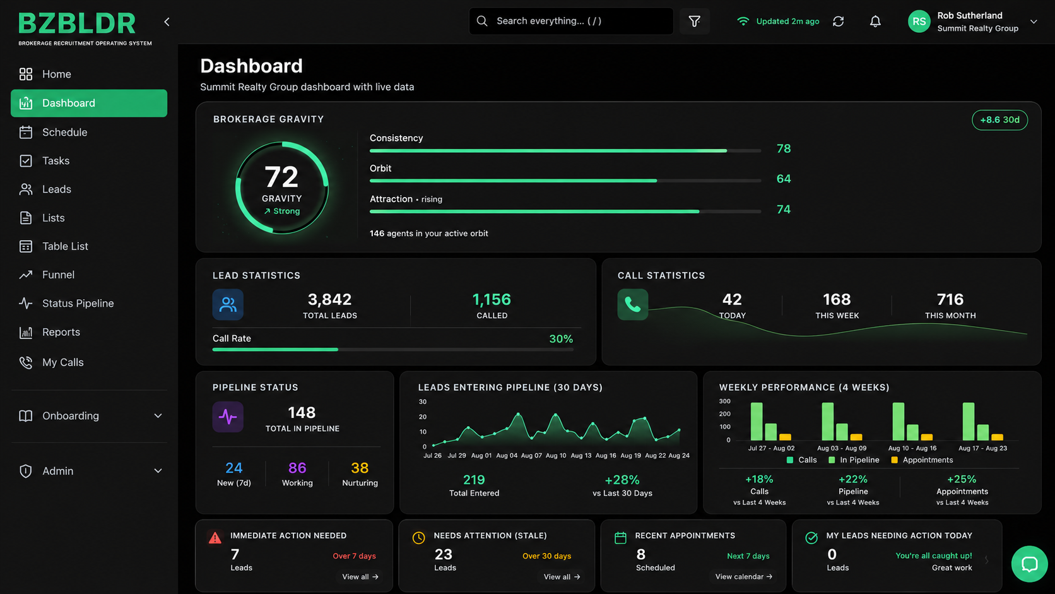The height and width of the screenshot is (594, 1055).
Task: Select the active Dashboard menu item
Action: (x=89, y=103)
